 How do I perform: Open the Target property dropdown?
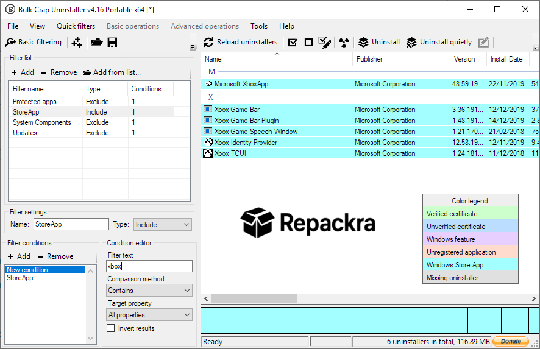click(x=149, y=314)
